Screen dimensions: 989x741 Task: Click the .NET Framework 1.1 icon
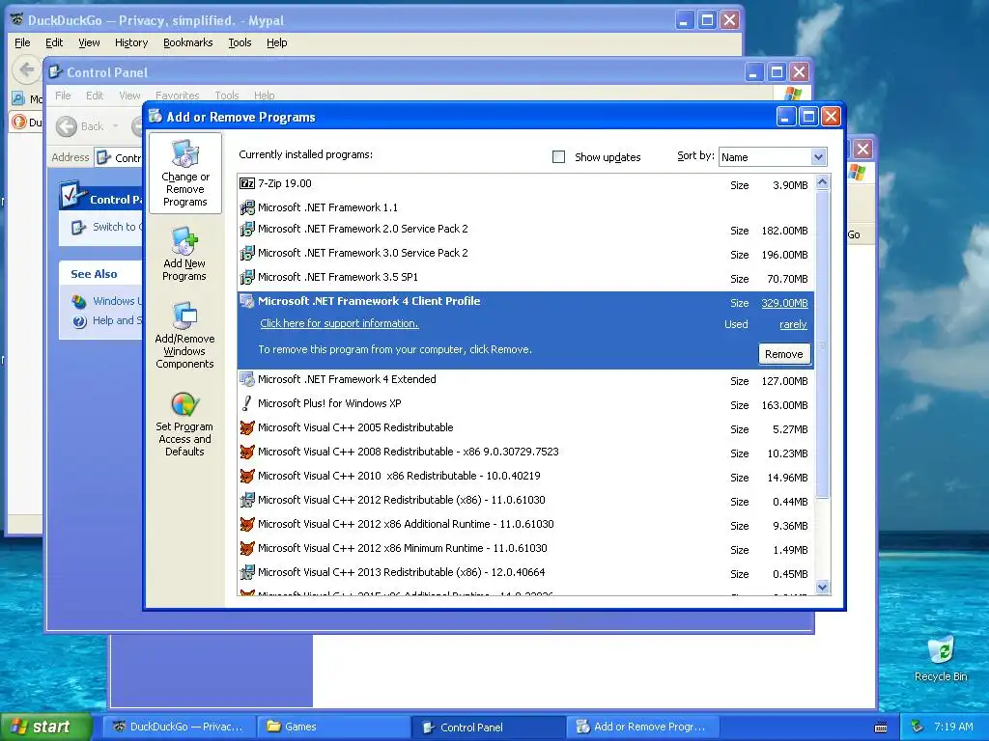click(247, 207)
